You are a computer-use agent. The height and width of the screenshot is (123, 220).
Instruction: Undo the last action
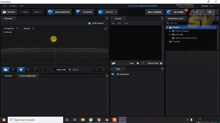coord(24,12)
